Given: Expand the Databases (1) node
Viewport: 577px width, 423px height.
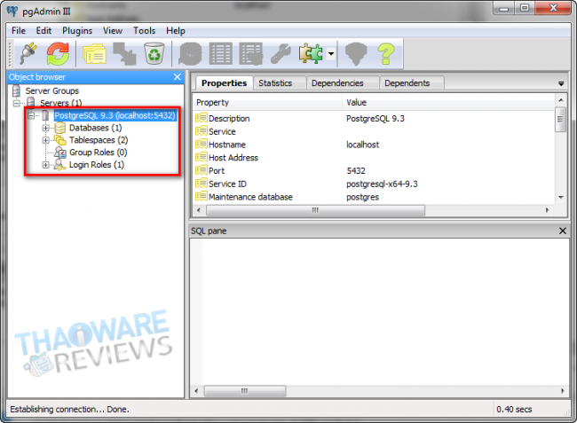Looking at the screenshot, I should (x=45, y=128).
